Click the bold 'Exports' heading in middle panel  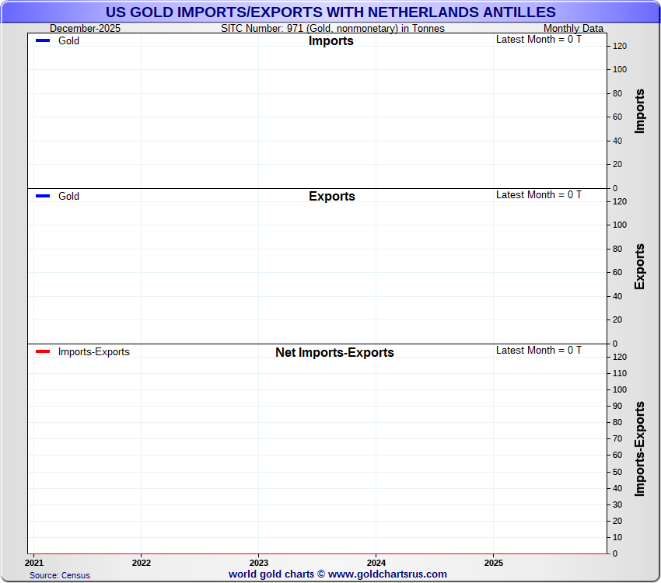pyautogui.click(x=331, y=197)
